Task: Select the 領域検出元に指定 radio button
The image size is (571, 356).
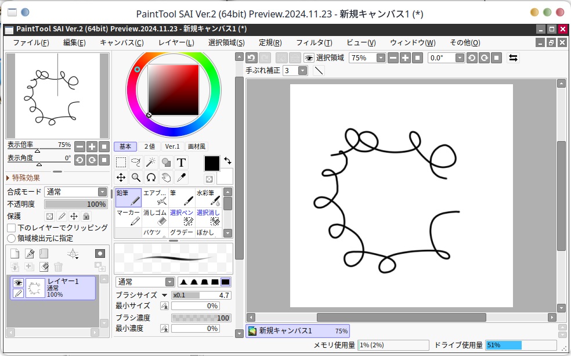Action: click(x=12, y=238)
